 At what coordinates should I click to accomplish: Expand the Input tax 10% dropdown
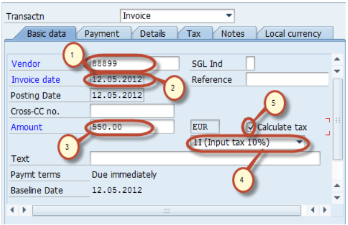click(x=247, y=142)
